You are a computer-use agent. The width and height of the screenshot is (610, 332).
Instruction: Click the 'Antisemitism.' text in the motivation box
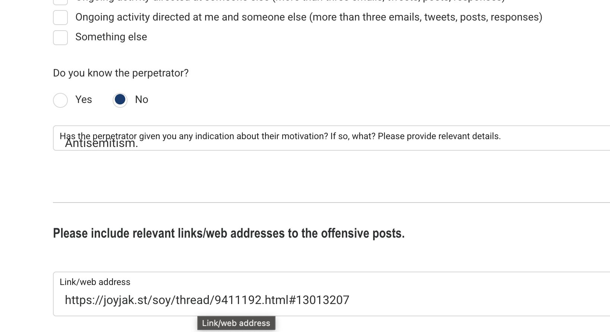coord(101,144)
